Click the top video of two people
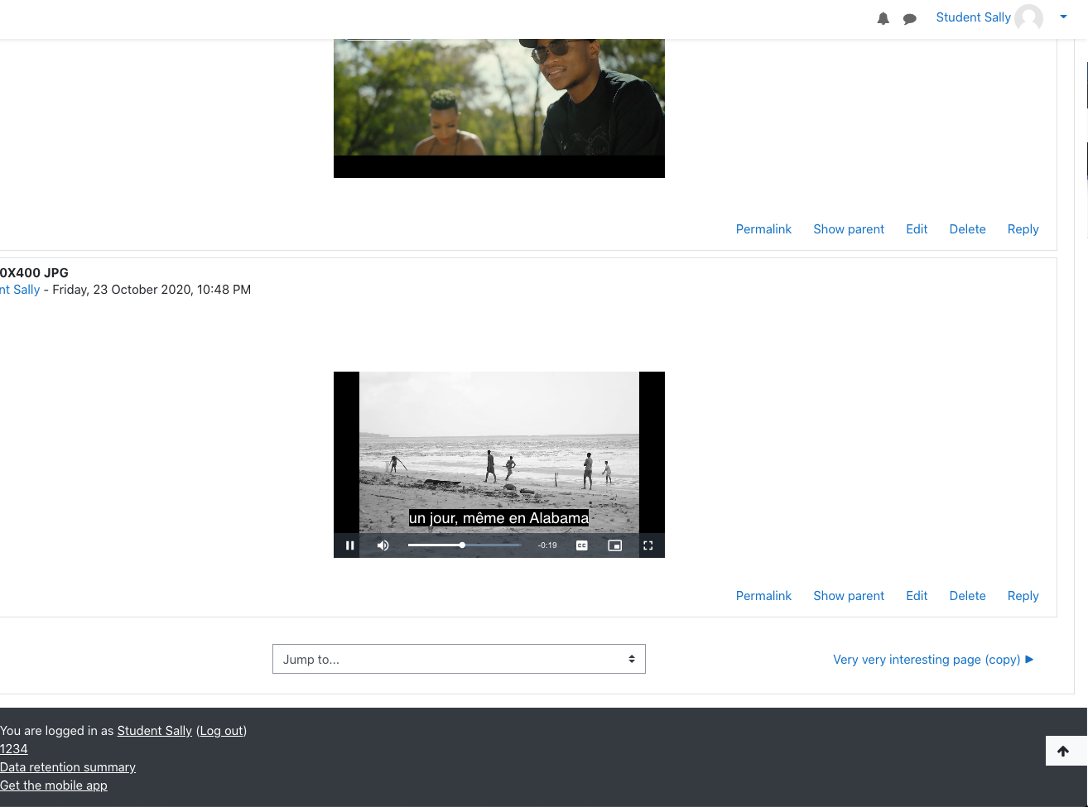 (x=499, y=108)
